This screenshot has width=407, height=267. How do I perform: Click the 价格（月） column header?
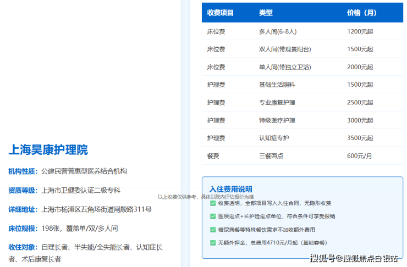(361, 13)
